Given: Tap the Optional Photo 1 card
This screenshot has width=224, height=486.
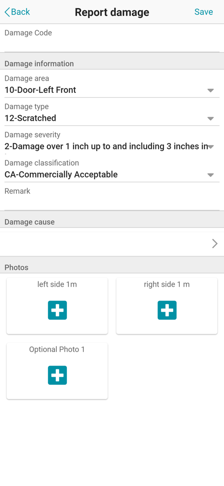Looking at the screenshot, I should point(57,371).
